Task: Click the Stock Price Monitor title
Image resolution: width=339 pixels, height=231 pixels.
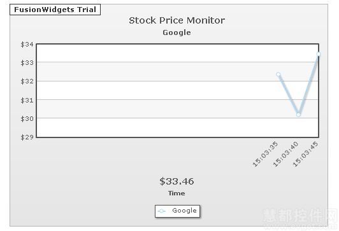Action: 177,20
